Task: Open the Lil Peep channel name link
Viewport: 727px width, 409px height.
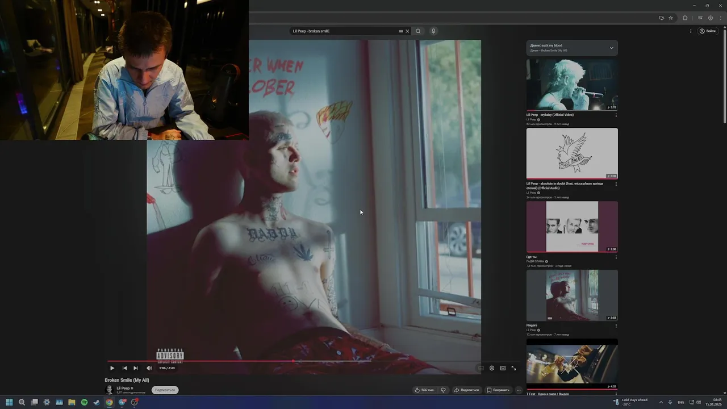Action: tap(123, 388)
